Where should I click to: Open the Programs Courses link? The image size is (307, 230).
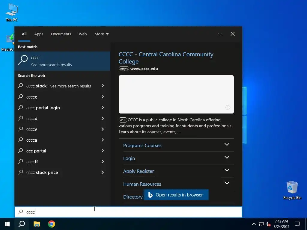coord(142,145)
